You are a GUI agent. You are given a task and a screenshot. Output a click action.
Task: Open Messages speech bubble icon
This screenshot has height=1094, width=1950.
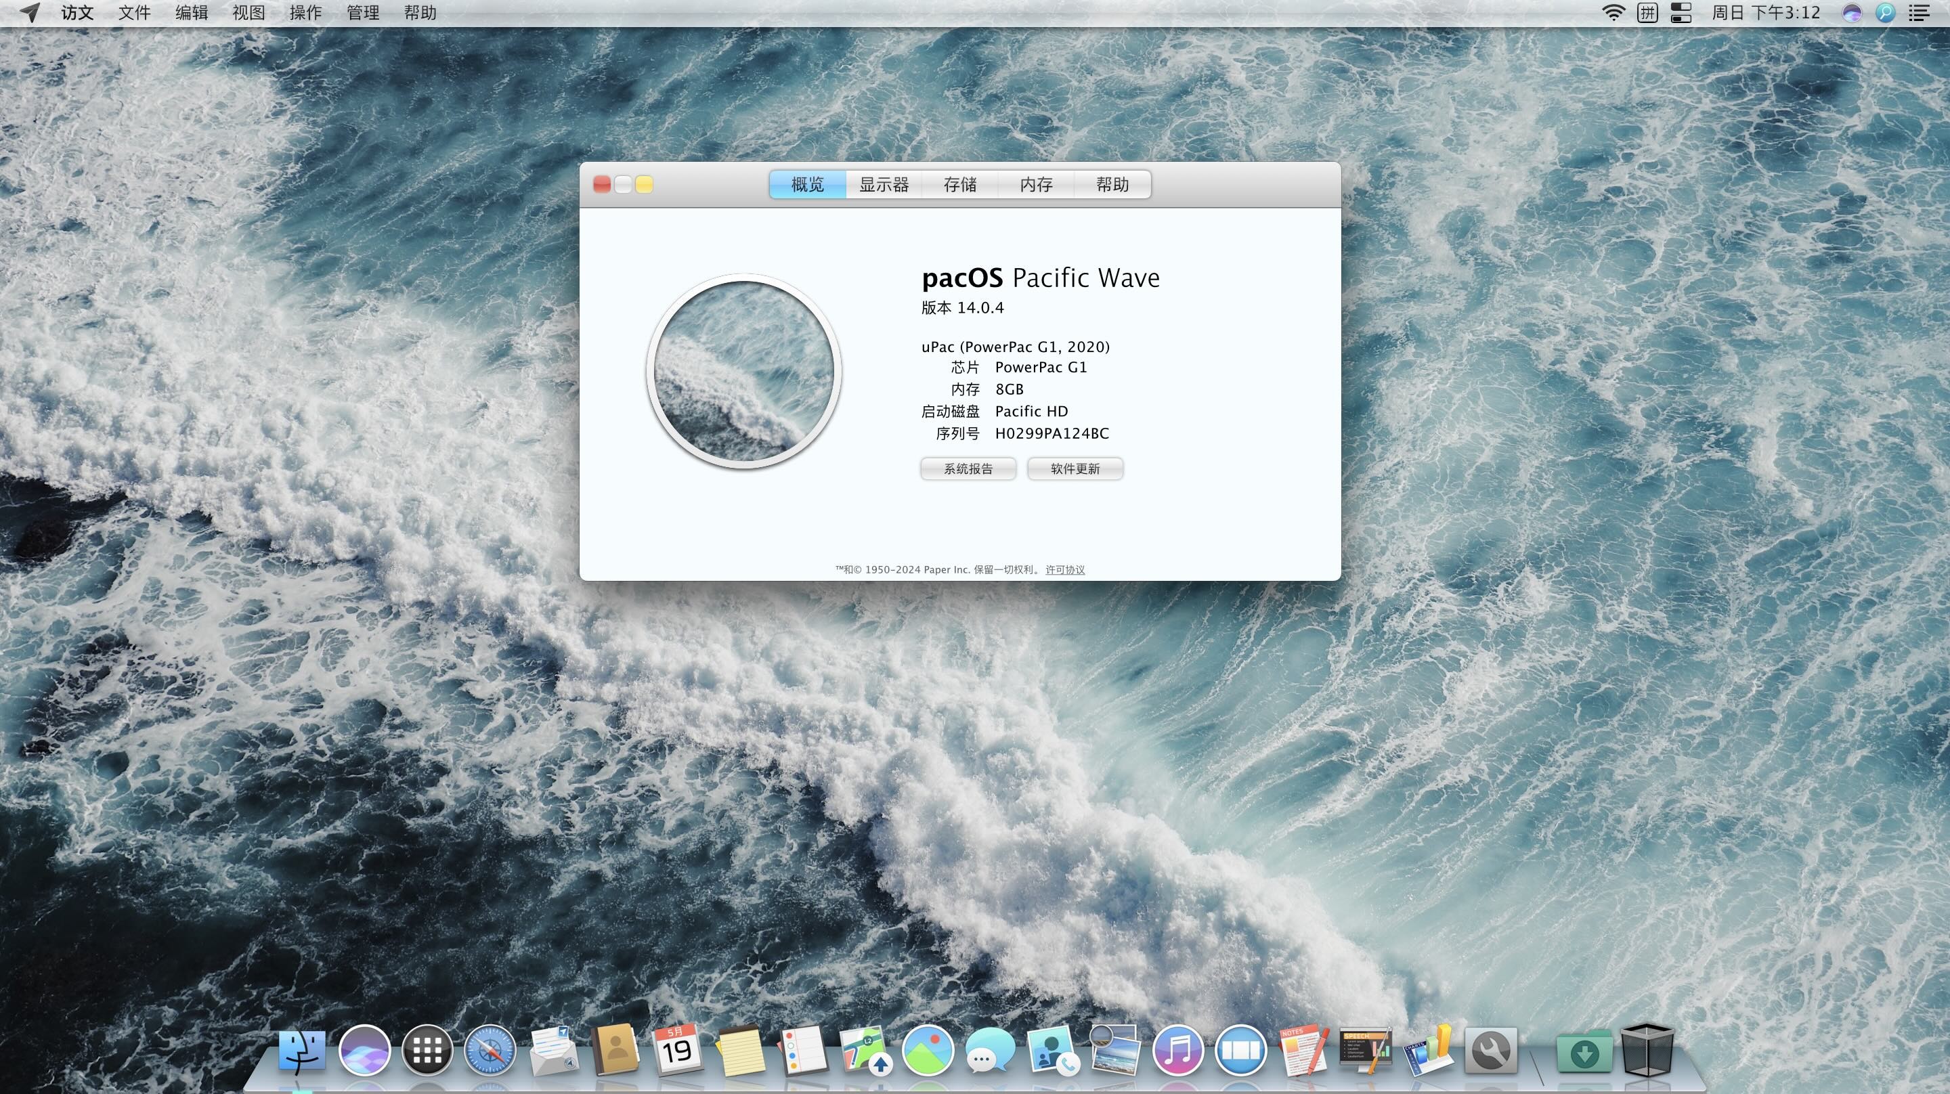coord(990,1050)
